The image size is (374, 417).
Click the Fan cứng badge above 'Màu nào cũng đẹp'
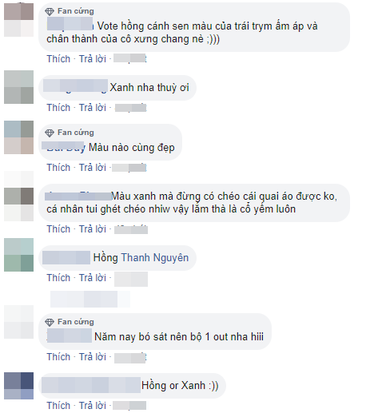[70, 133]
